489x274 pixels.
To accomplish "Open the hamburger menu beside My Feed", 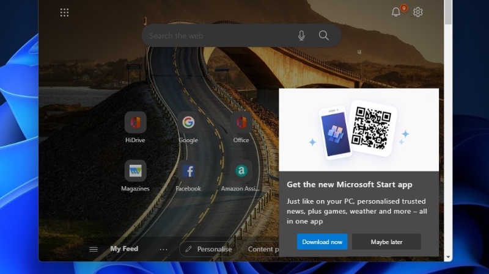I will pos(94,249).
